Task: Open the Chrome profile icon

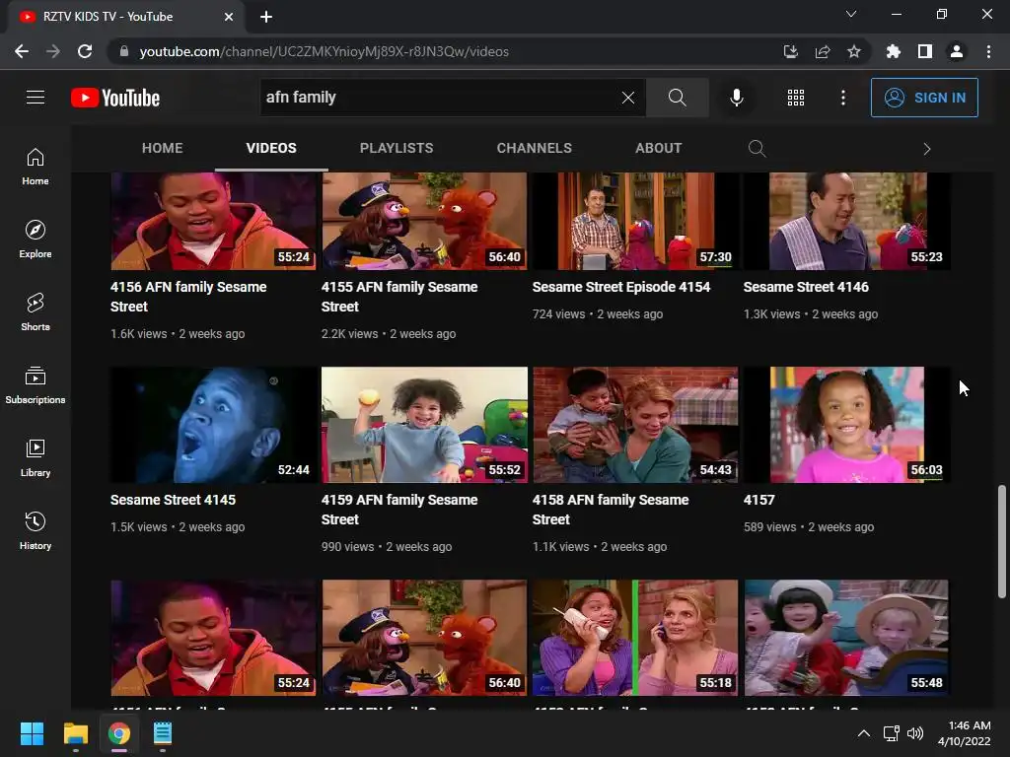Action: tap(957, 51)
